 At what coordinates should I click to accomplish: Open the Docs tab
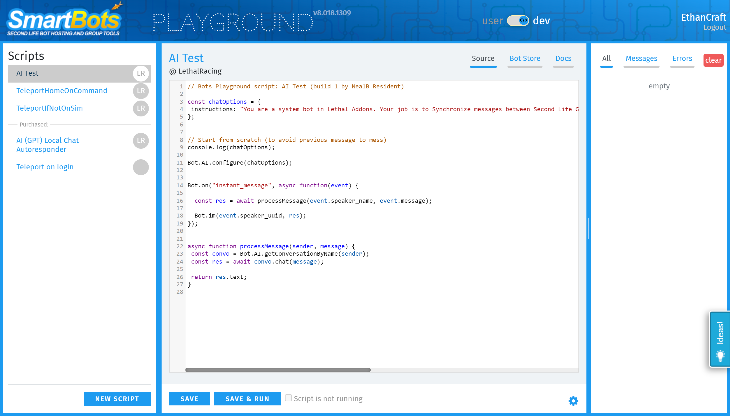(x=563, y=58)
